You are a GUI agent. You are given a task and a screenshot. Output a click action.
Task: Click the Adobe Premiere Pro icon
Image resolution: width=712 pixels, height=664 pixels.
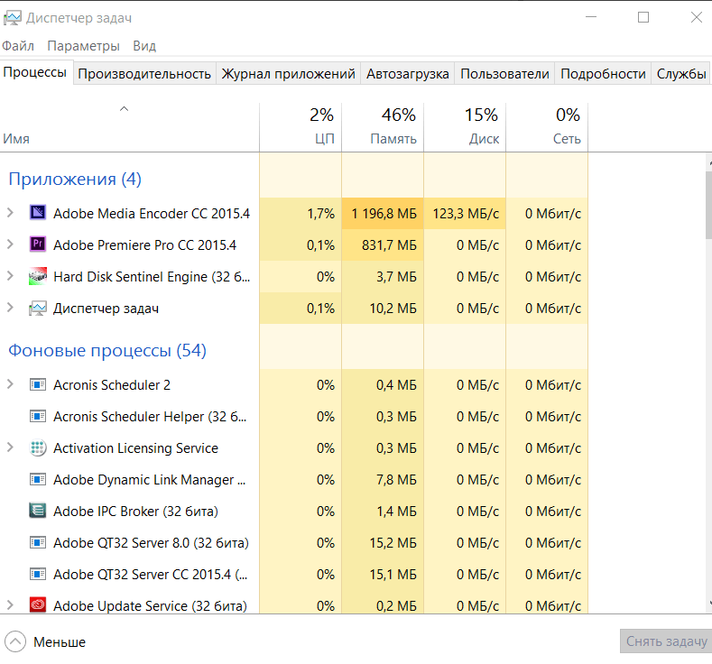coord(38,244)
